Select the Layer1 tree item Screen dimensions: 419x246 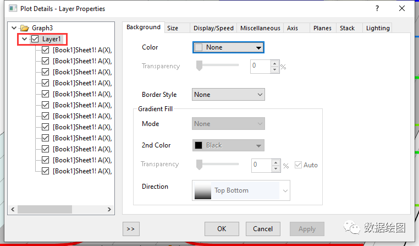click(x=52, y=39)
